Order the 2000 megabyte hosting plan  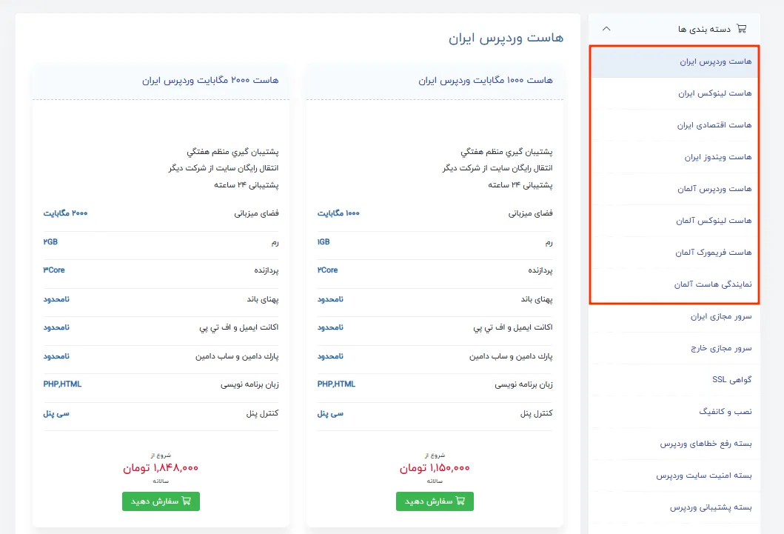161,501
